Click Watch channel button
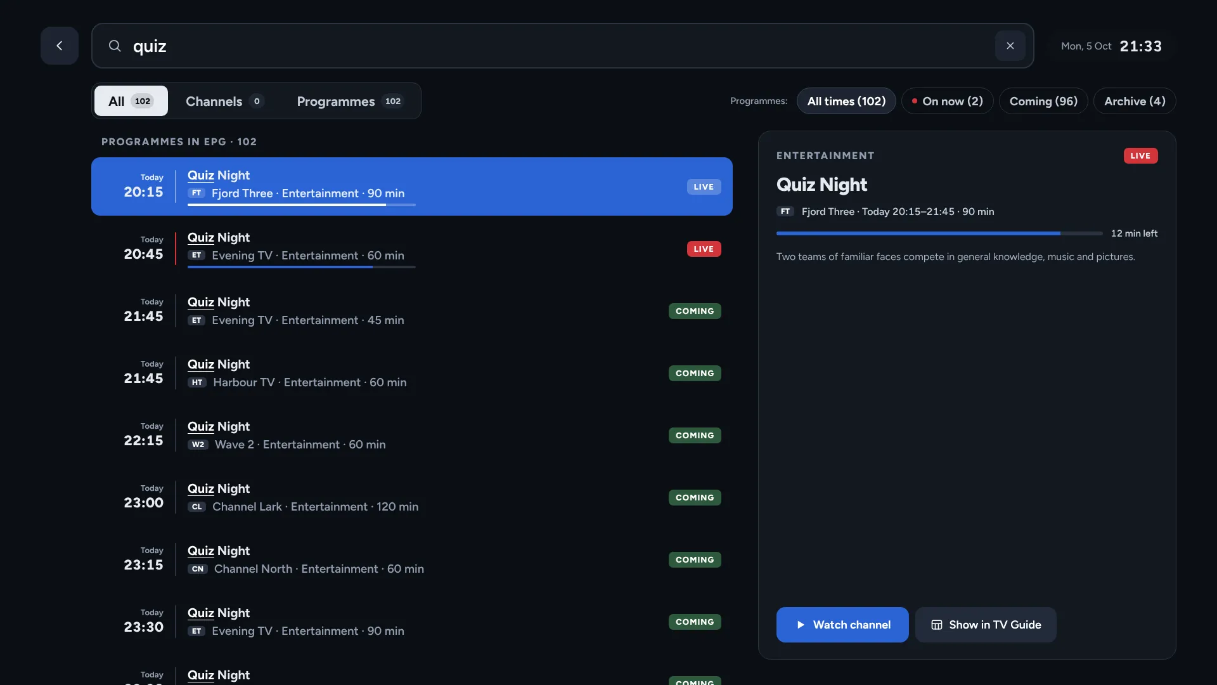Viewport: 1217px width, 685px height. pos(842,625)
